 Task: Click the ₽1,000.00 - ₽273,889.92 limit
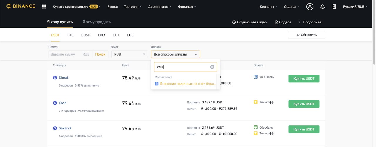[x=219, y=109]
